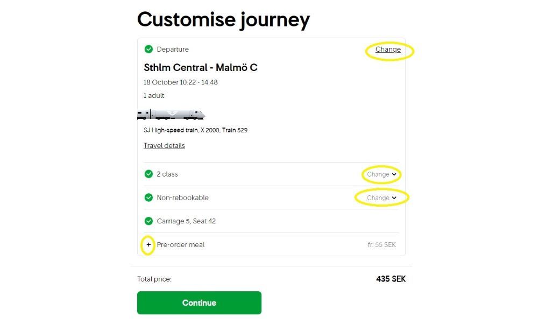538x324 pixels.
Task: Click the green checkmark beside Departure
Action: pyautogui.click(x=148, y=49)
